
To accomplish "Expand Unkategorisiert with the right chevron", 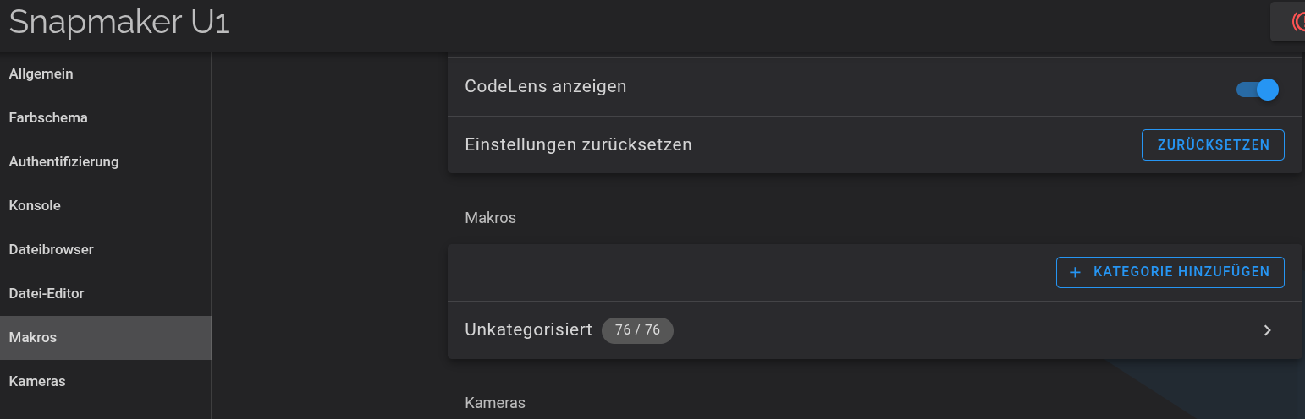I will point(1267,330).
